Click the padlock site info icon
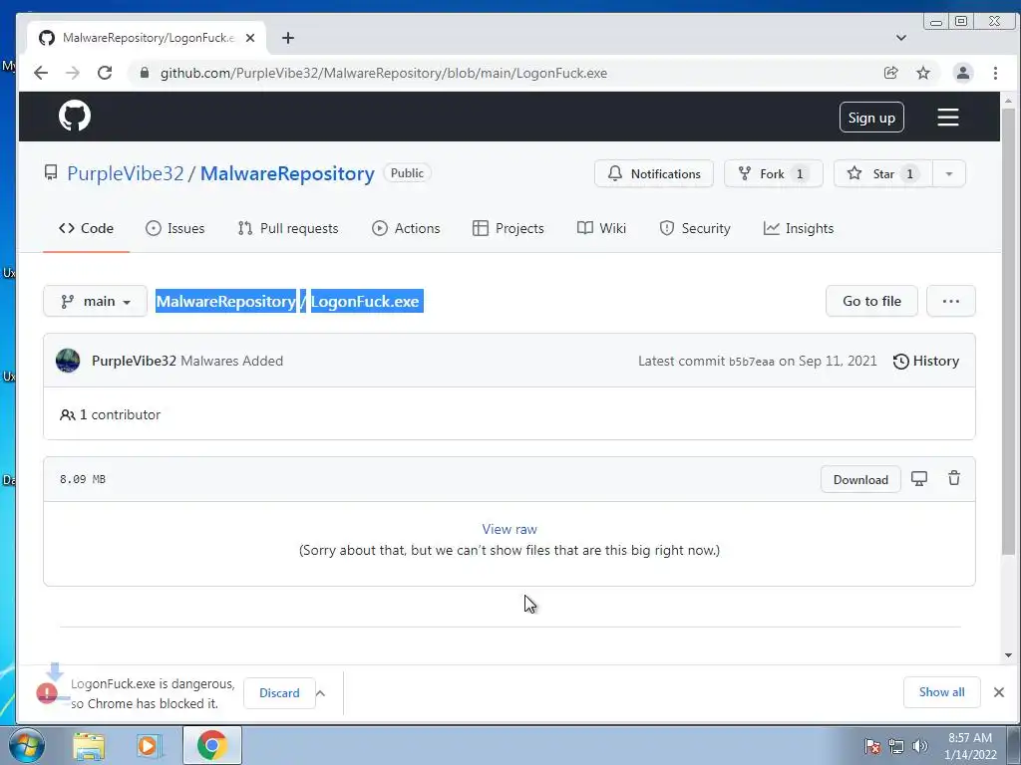This screenshot has height=765, width=1021. pos(145,73)
